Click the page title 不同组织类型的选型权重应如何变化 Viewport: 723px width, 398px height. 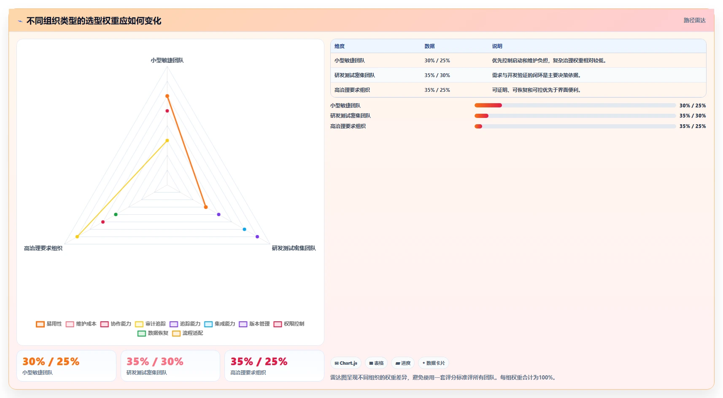coord(94,21)
